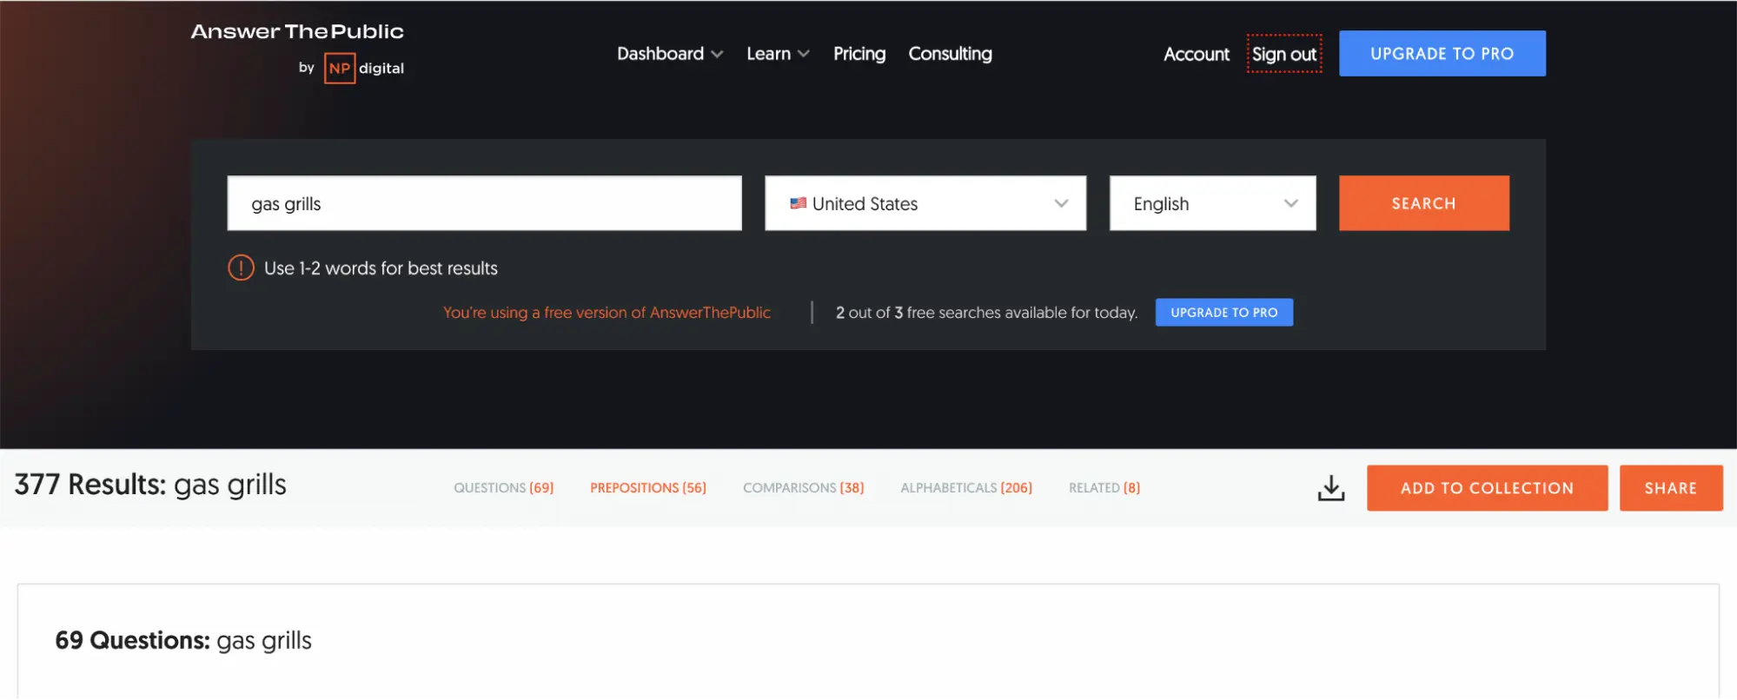This screenshot has height=700, width=1737.
Task: Click "69 Questions: gas grills" heading
Action: click(183, 641)
